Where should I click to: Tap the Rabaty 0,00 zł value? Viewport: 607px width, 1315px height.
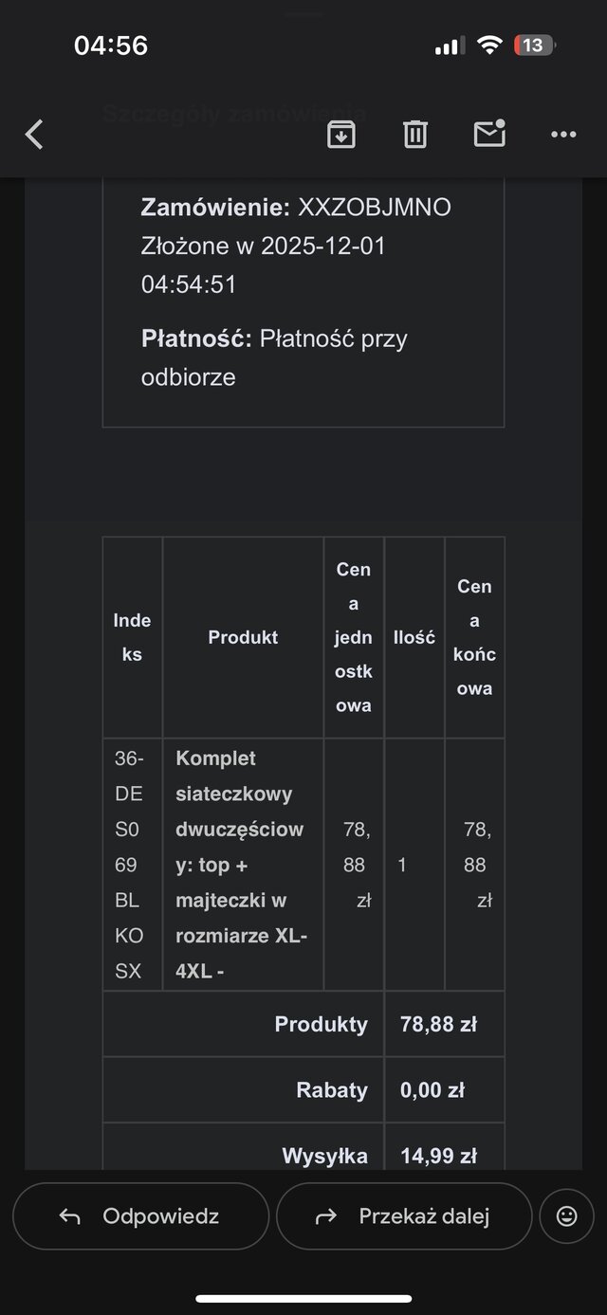[432, 1090]
